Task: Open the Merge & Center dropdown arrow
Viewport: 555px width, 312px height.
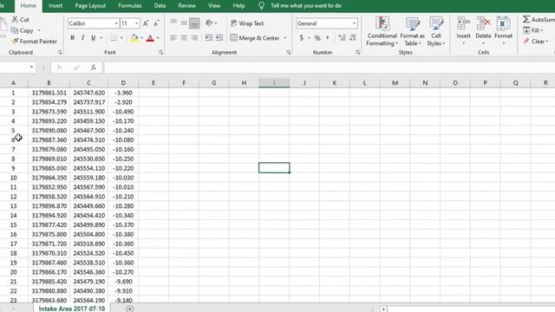Action: 285,38
